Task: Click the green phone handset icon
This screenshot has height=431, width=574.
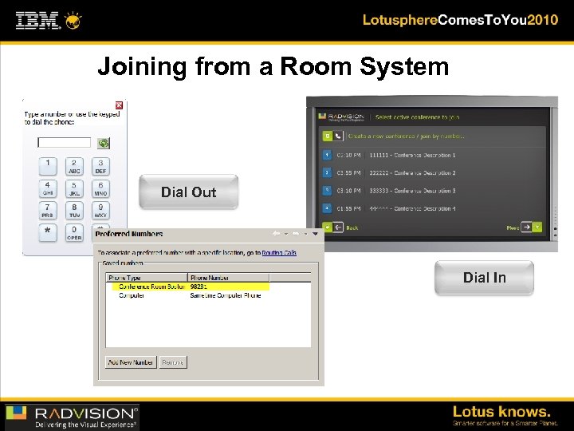Action: [x=338, y=136]
